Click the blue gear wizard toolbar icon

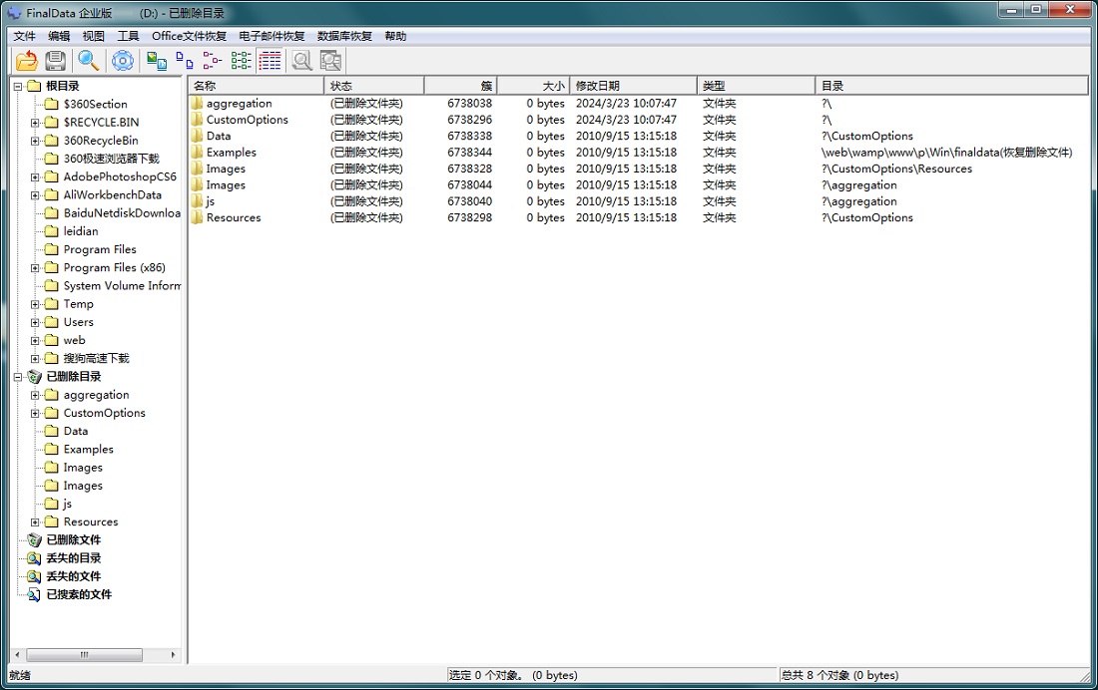(123, 61)
